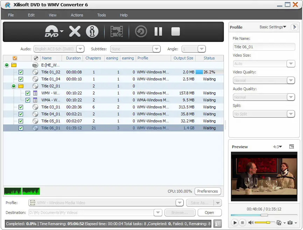Open the Tools menu
Image resolution: width=303 pixels, height=230 pixels.
pos(101,15)
